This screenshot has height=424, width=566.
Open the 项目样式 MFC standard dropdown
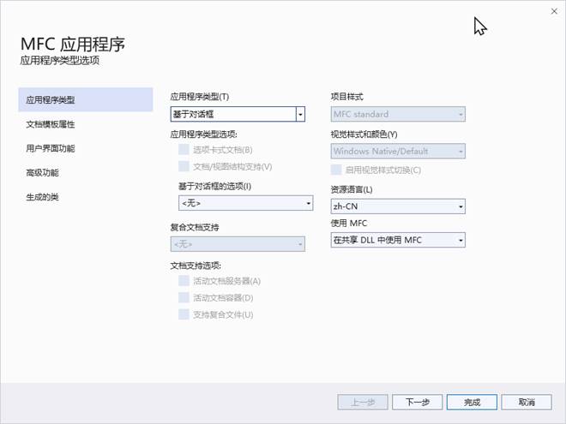click(461, 114)
